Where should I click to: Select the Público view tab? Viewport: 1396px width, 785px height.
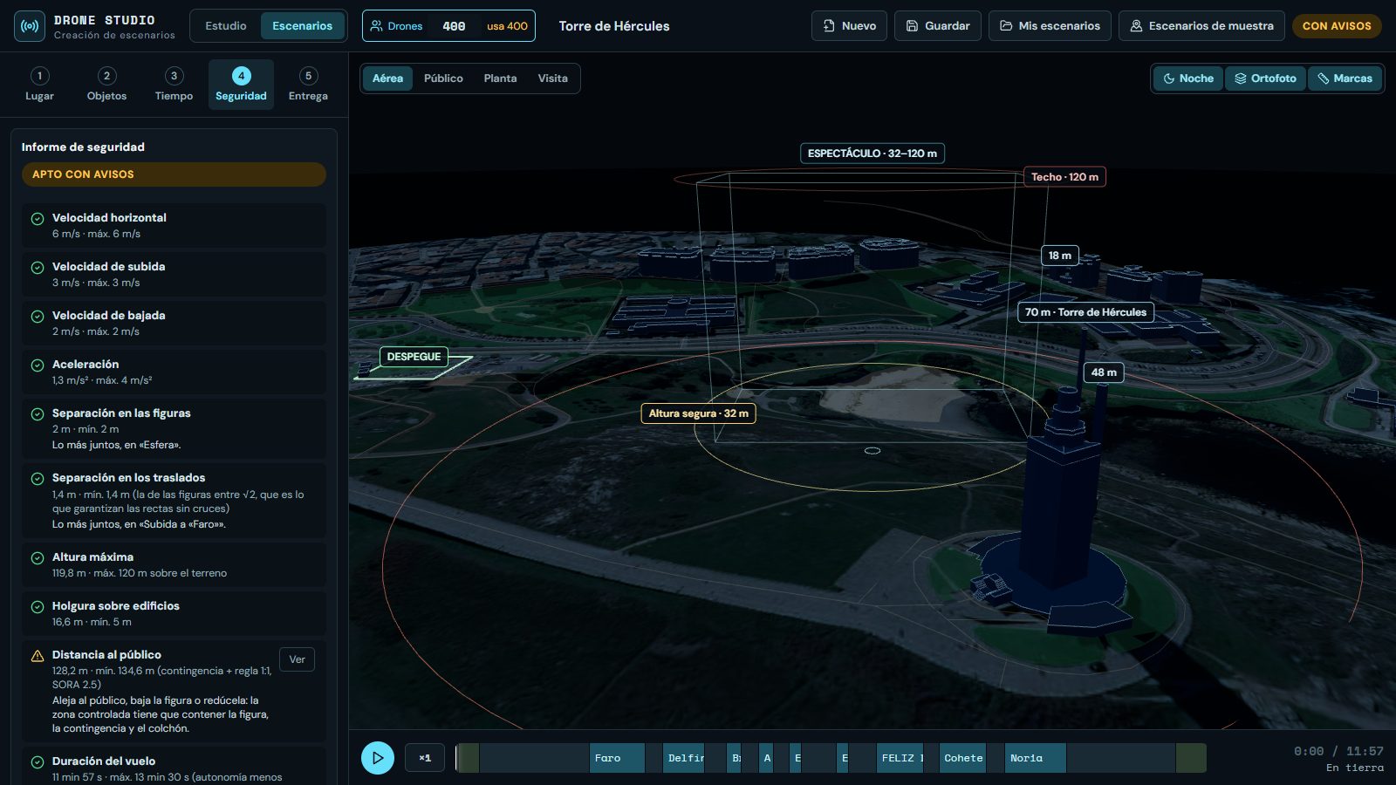(443, 78)
